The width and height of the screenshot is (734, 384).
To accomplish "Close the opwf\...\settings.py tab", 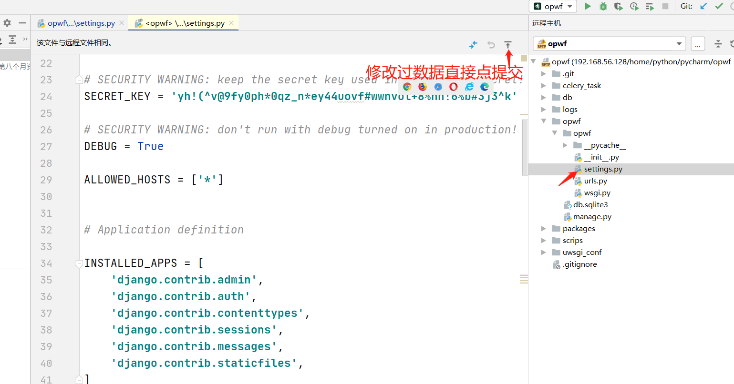I will (122, 23).
